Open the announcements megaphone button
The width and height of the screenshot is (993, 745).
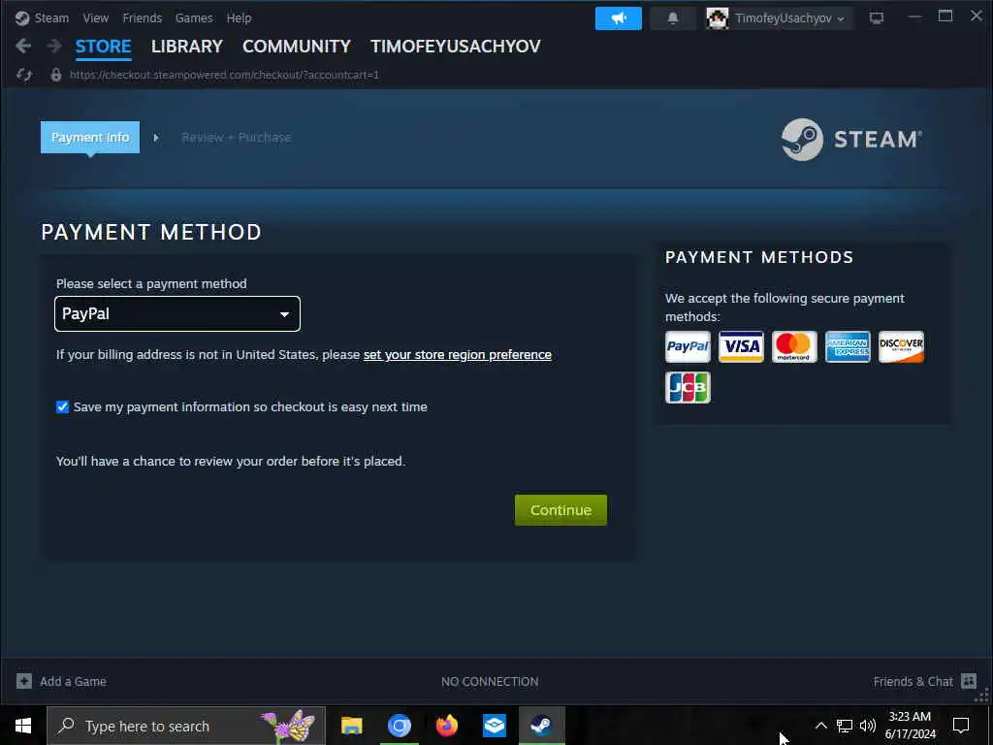(x=618, y=18)
